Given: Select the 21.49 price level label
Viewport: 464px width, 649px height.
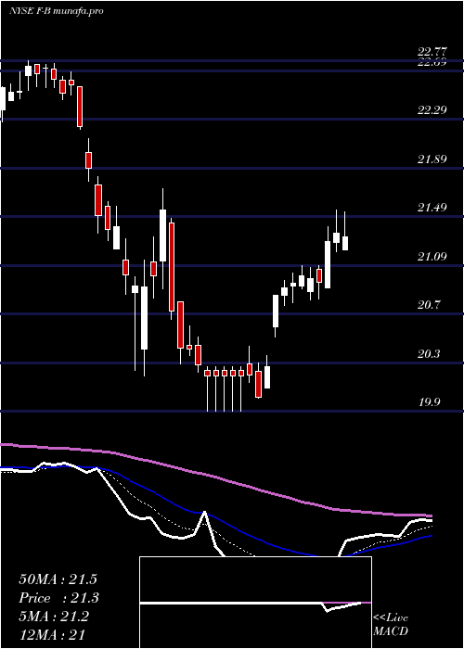Looking at the screenshot, I should 432,208.
